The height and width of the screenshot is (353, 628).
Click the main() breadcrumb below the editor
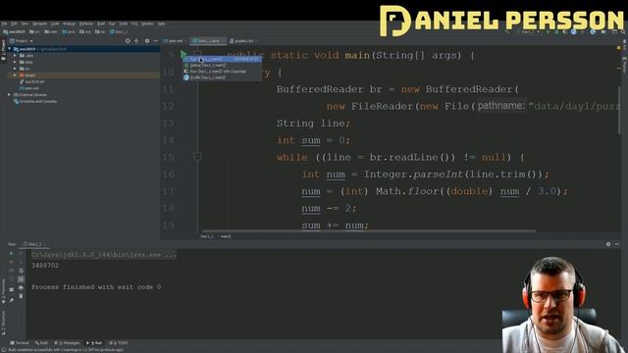click(x=226, y=236)
